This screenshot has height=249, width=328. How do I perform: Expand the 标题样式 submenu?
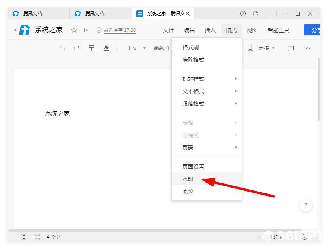[207, 79]
